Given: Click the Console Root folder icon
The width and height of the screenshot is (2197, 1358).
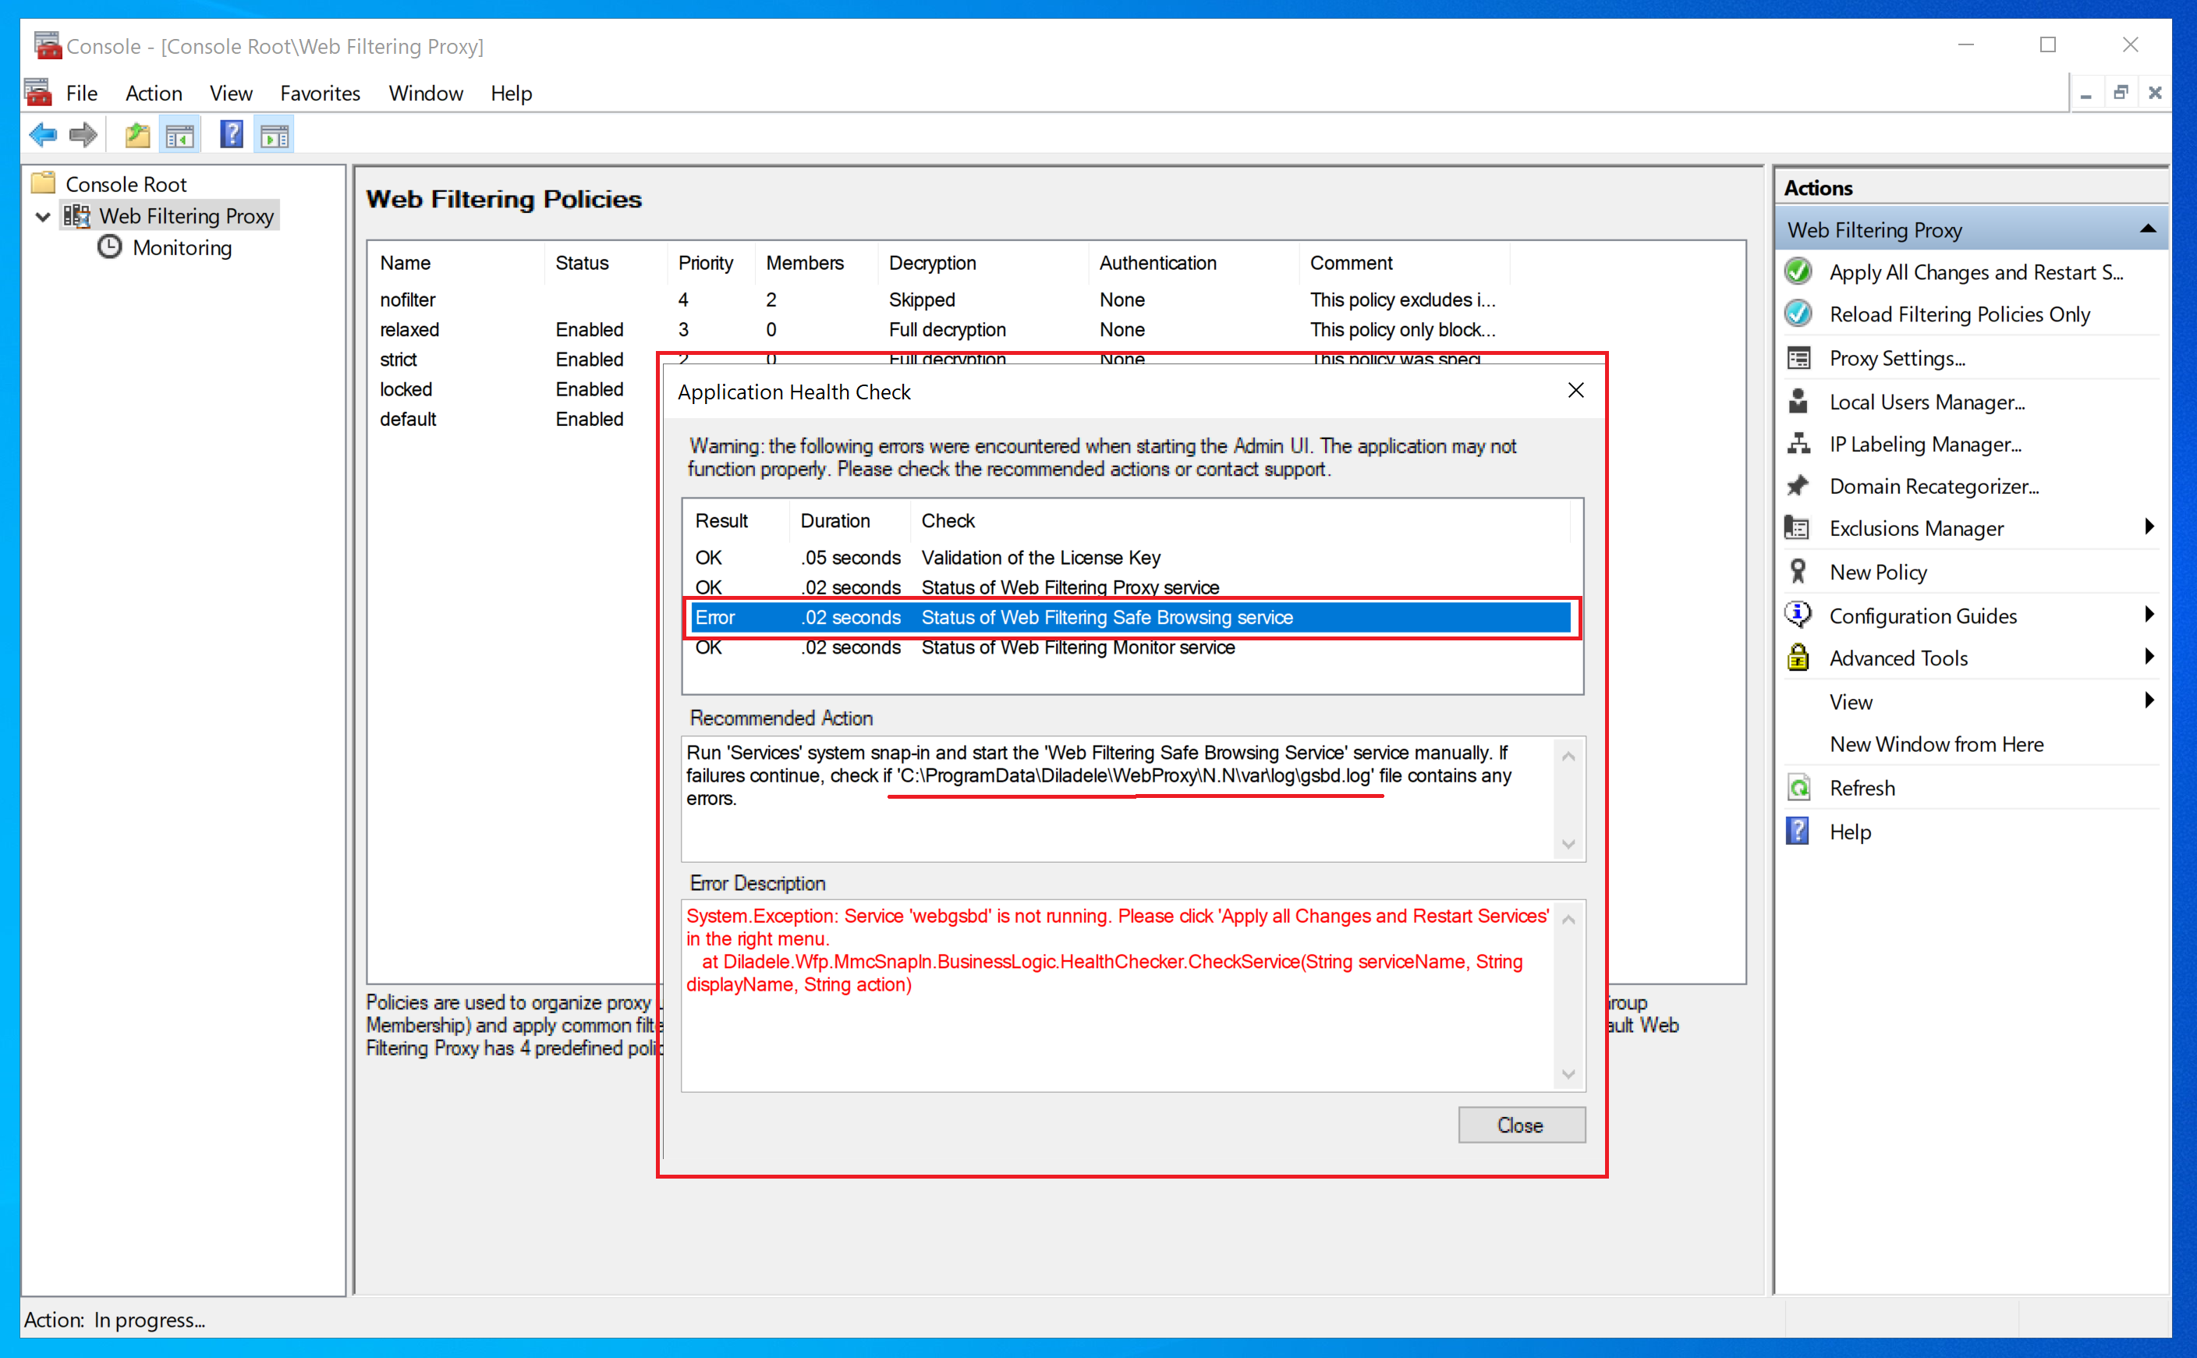Looking at the screenshot, I should 43,183.
